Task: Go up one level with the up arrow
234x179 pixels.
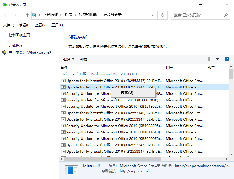Action: [x=27, y=15]
